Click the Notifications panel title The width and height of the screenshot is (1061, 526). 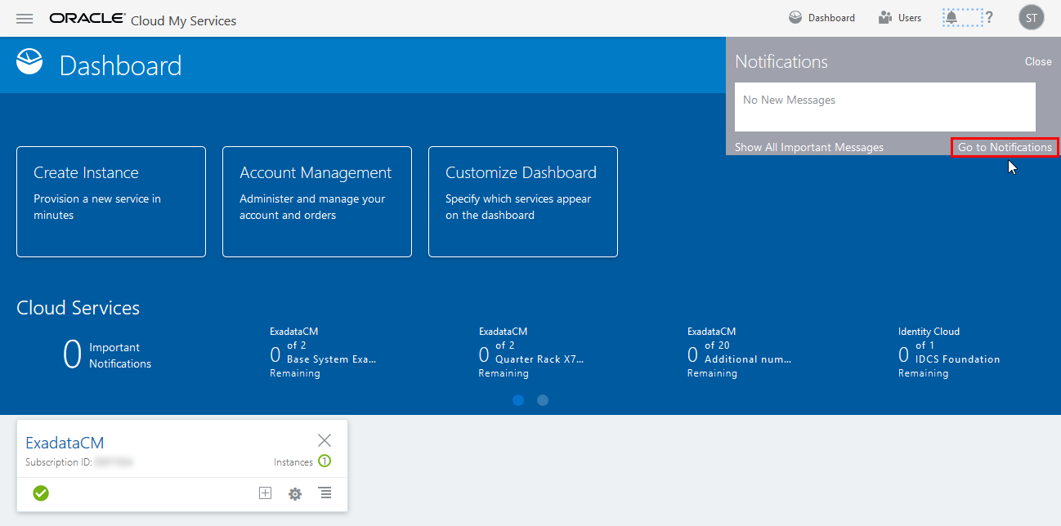click(x=781, y=61)
